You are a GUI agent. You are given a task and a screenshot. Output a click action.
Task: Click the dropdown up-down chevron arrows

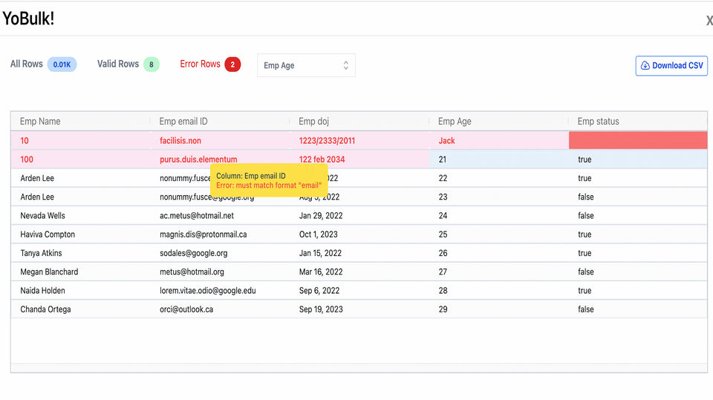pyautogui.click(x=345, y=65)
